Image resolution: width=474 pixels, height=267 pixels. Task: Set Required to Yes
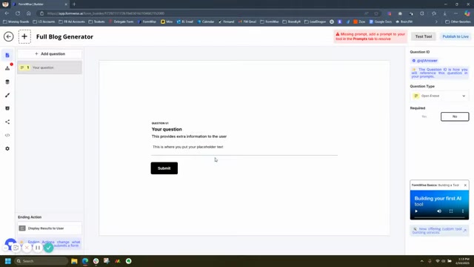pos(424,116)
